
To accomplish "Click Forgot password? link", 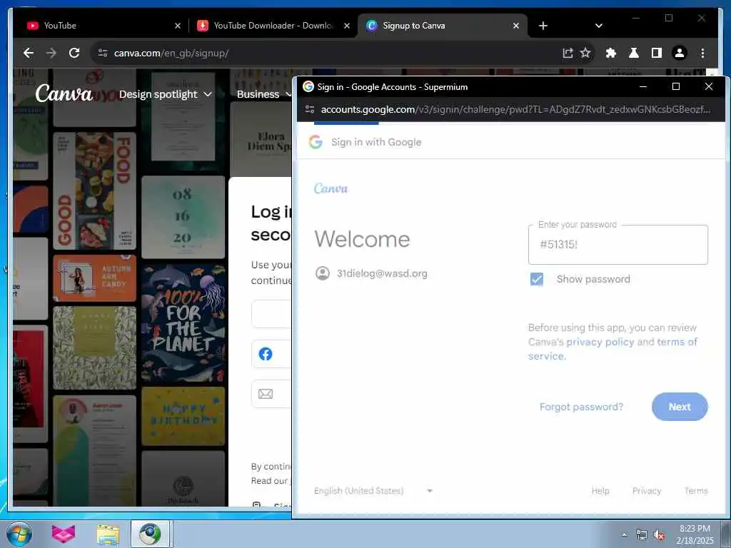I will click(x=581, y=407).
